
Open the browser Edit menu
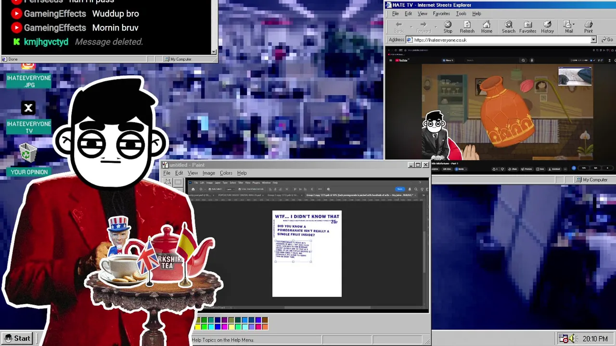pyautogui.click(x=408, y=13)
